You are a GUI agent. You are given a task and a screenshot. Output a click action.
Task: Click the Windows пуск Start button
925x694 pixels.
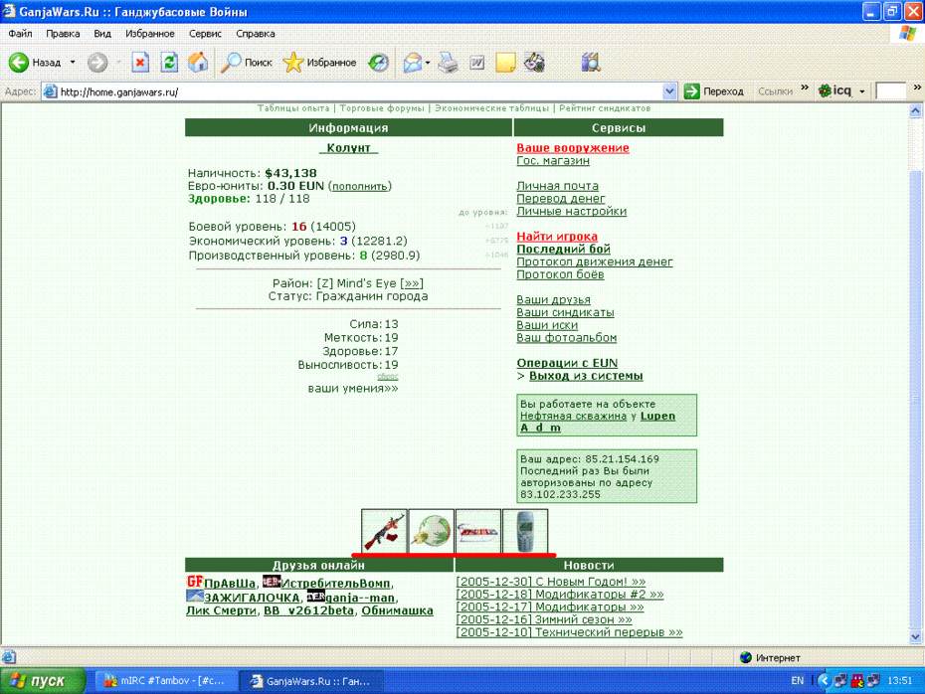click(43, 680)
